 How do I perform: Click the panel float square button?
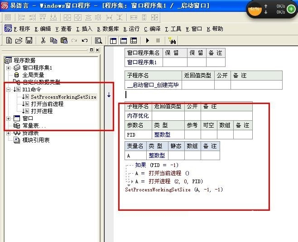click(x=91, y=50)
